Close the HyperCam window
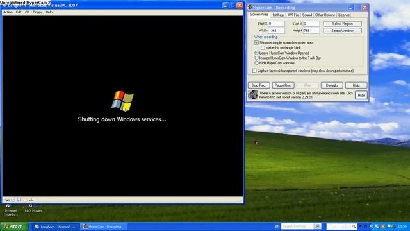The height and width of the screenshot is (231, 410). tap(365, 8)
